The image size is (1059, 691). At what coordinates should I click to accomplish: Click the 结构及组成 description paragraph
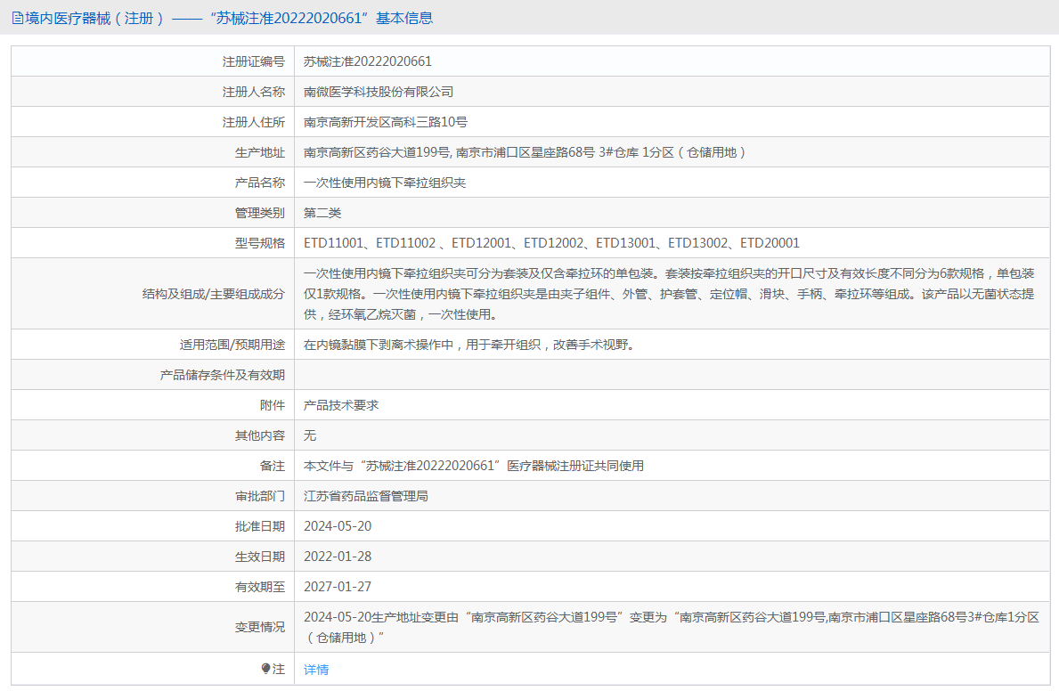668,294
